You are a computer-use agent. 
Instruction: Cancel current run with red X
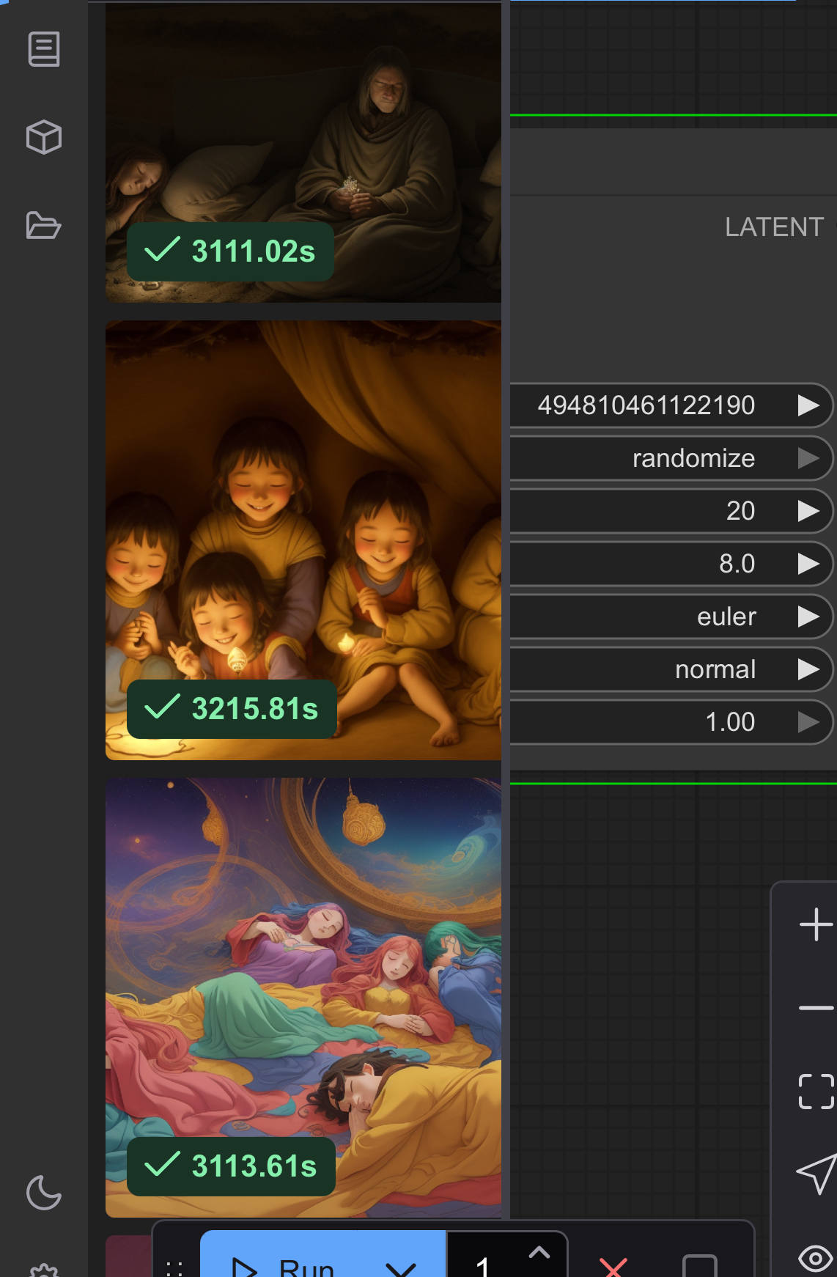pos(613,1267)
